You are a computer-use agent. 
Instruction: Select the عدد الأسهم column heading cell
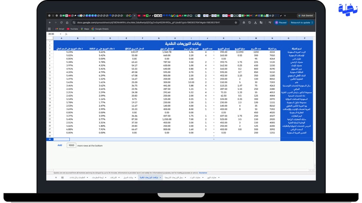(256, 49)
